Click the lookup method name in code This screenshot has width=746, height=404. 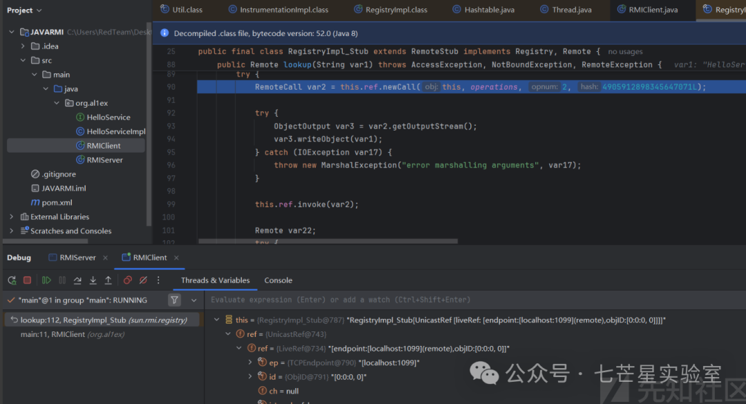[x=297, y=65]
